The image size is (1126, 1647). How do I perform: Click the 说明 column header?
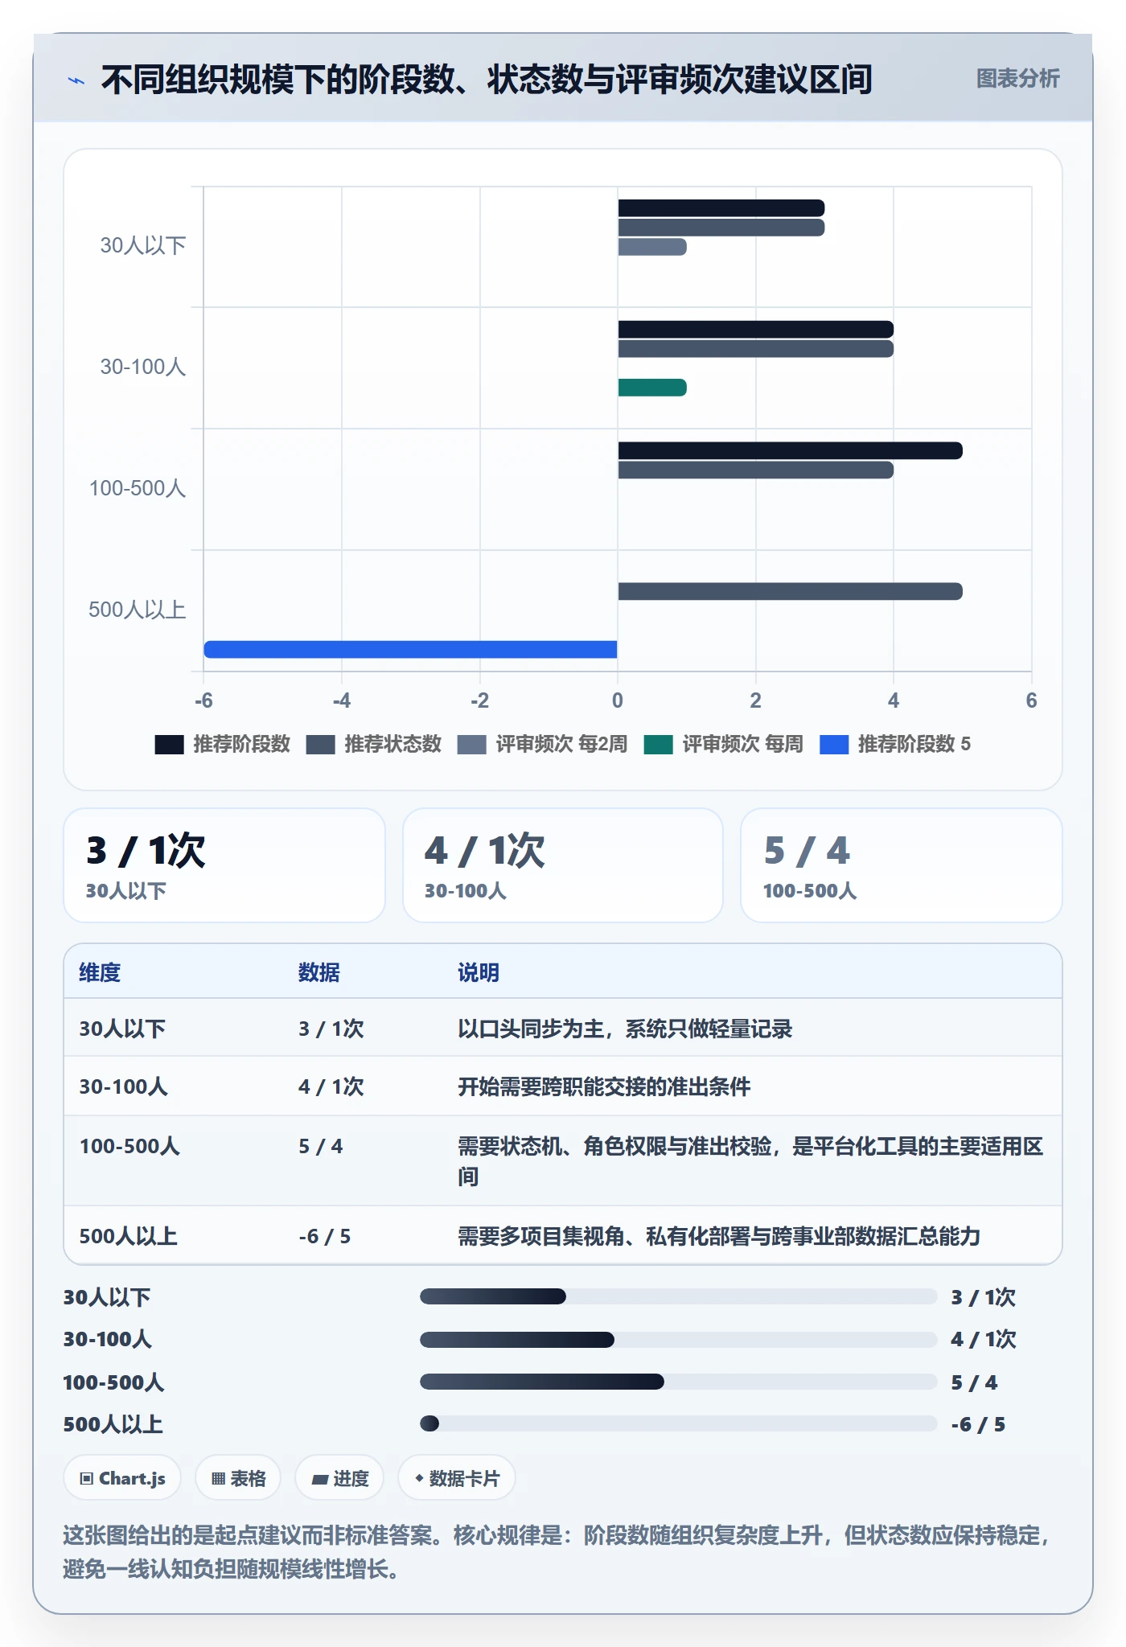pos(479,972)
